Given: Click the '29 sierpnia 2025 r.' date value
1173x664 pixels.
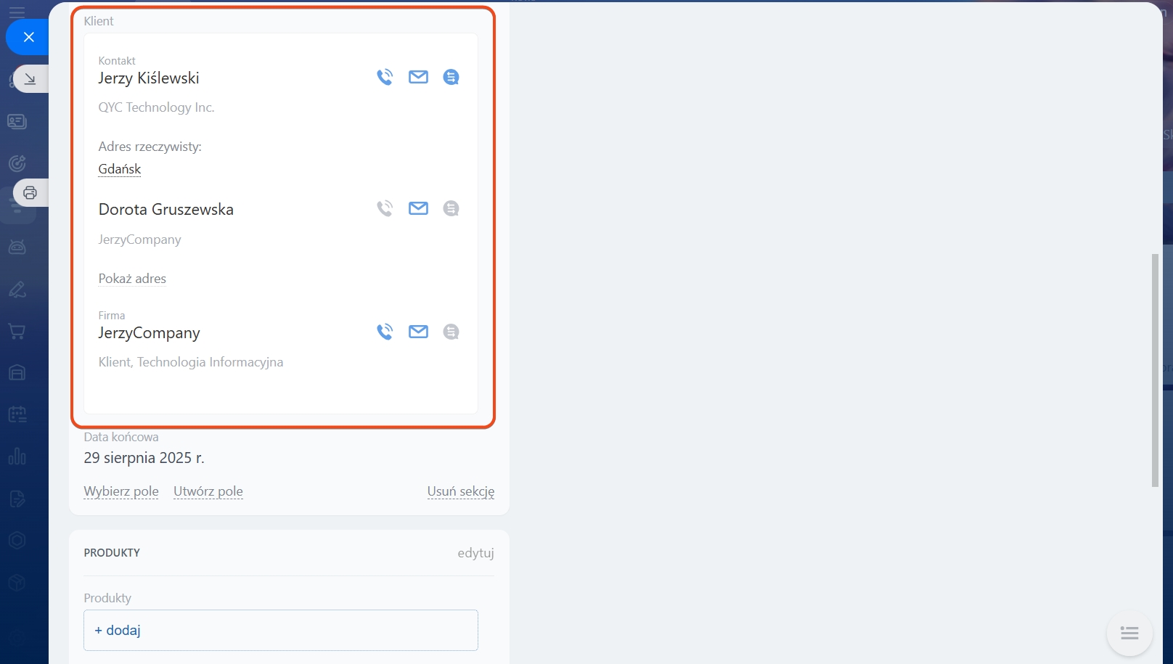Looking at the screenshot, I should (x=144, y=458).
